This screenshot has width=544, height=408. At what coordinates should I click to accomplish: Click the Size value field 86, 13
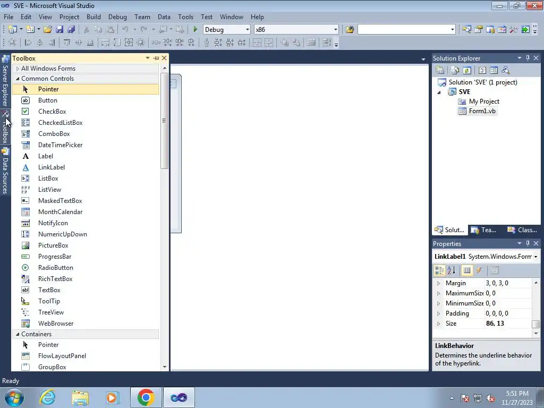pyautogui.click(x=507, y=324)
